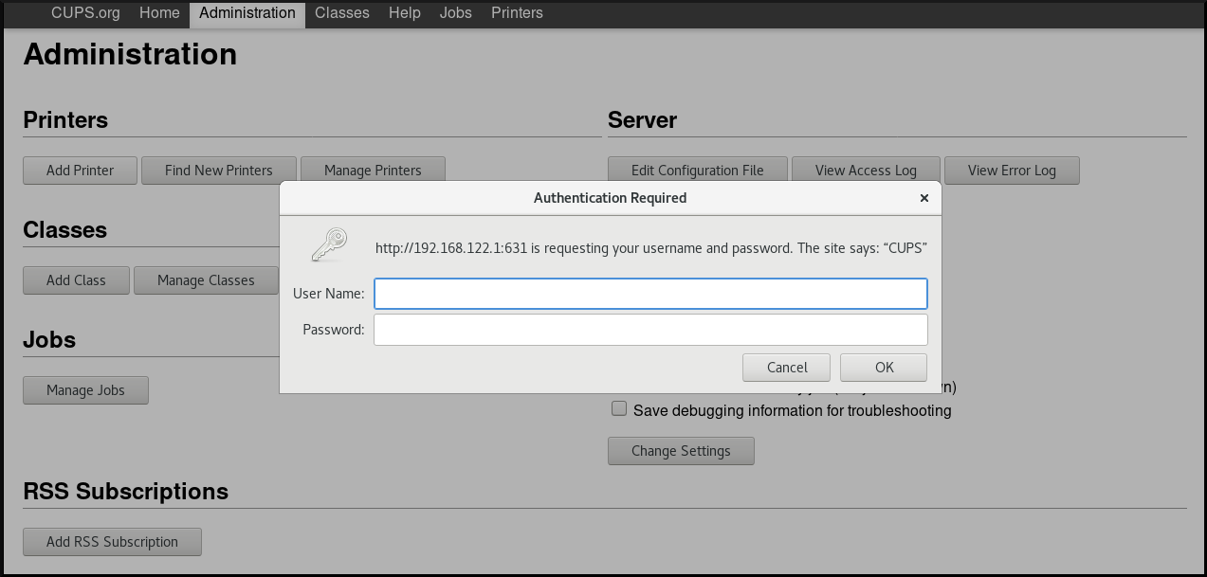Open the Printers tab in navigation
The image size is (1207, 577).
point(517,13)
